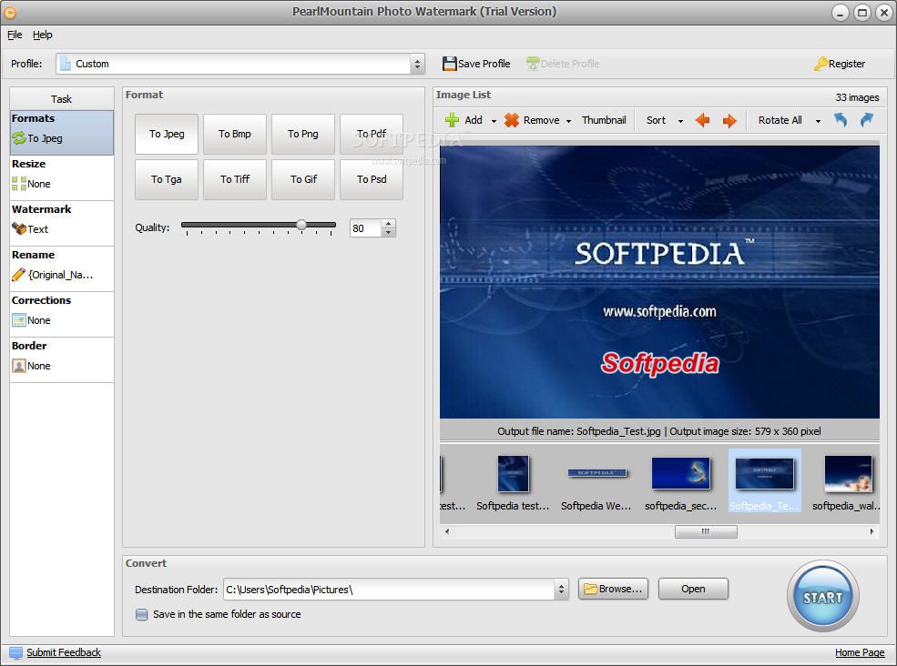Click the Submit Feedback link
Screen dimensions: 897x666
tap(64, 652)
